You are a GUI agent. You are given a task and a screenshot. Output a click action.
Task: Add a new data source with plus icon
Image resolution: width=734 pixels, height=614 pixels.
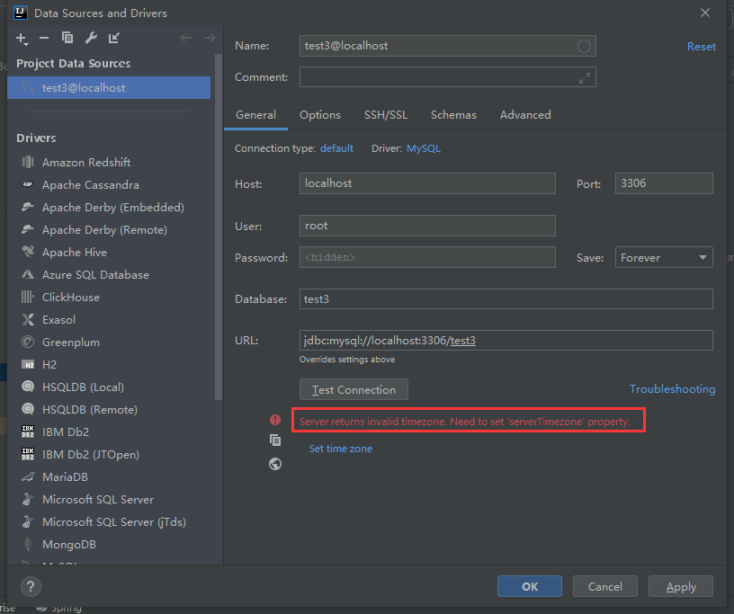(x=19, y=39)
